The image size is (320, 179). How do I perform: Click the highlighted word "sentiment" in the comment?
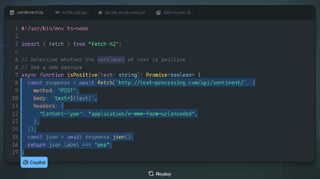coord(111,59)
